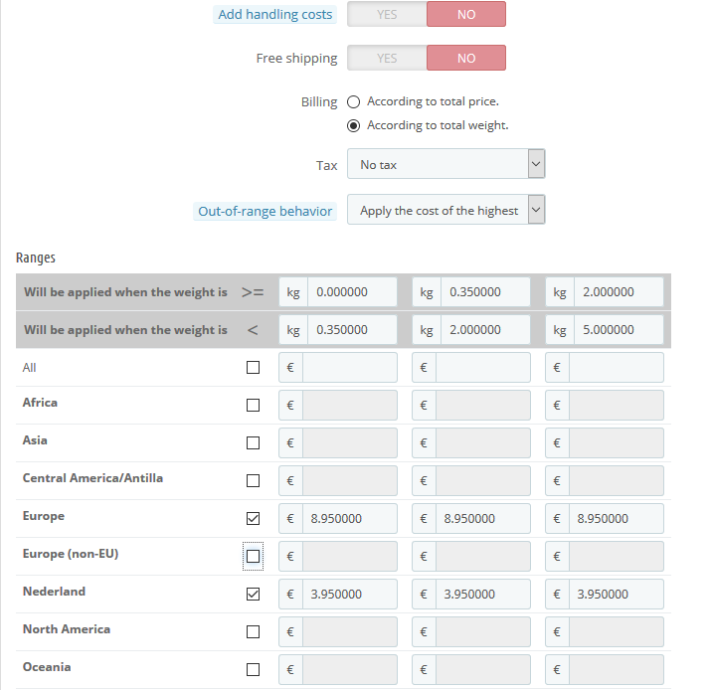Click Europe price field for first range
Image resolution: width=710 pixels, height=690 pixels.
pos(351,519)
